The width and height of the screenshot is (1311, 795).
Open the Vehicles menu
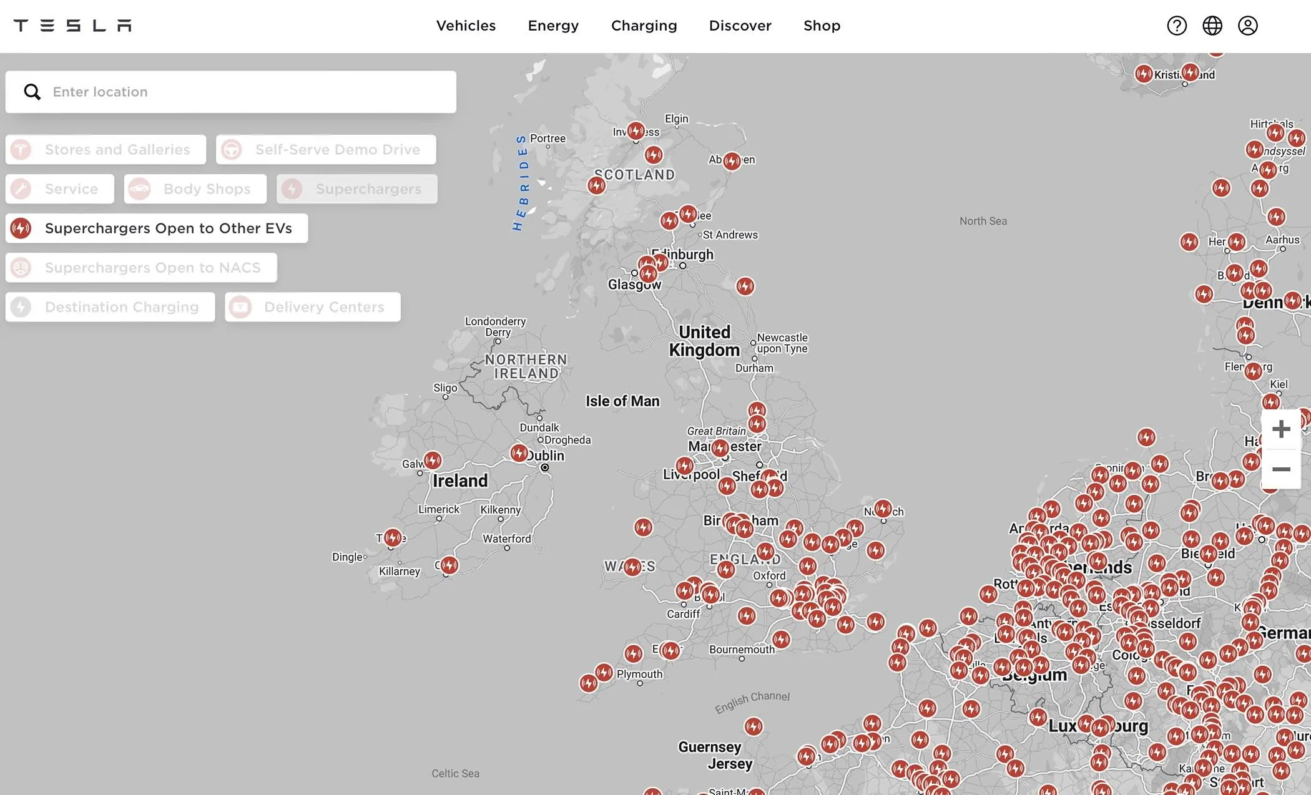466,26
